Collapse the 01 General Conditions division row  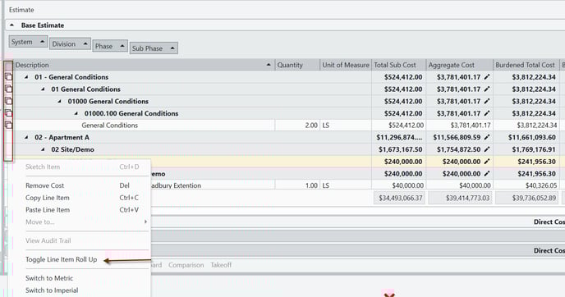point(43,89)
